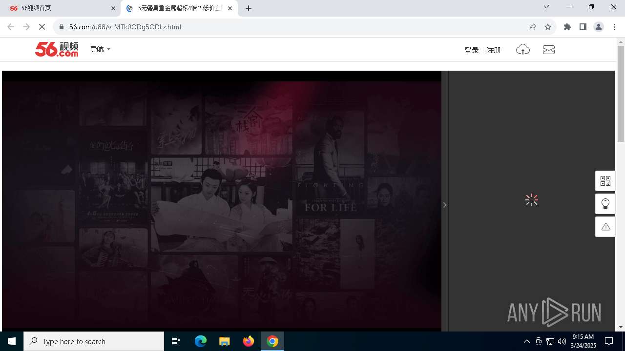This screenshot has height=351, width=625.
Task: Select the 5元餐具重金属超标 tab
Action: pyautogui.click(x=179, y=8)
